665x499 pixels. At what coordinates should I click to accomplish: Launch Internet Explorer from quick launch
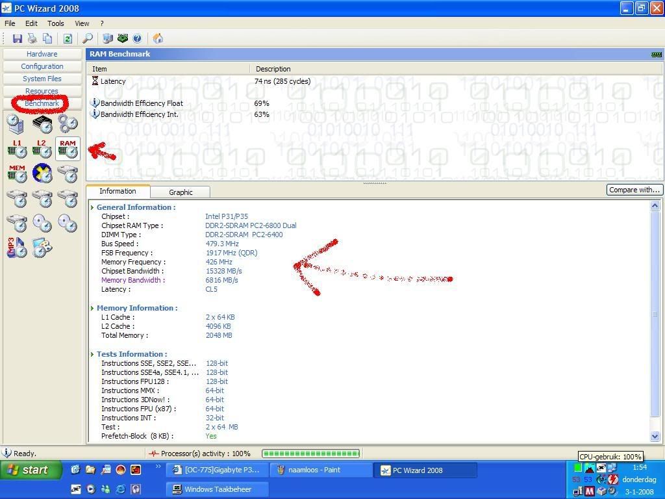click(x=120, y=489)
